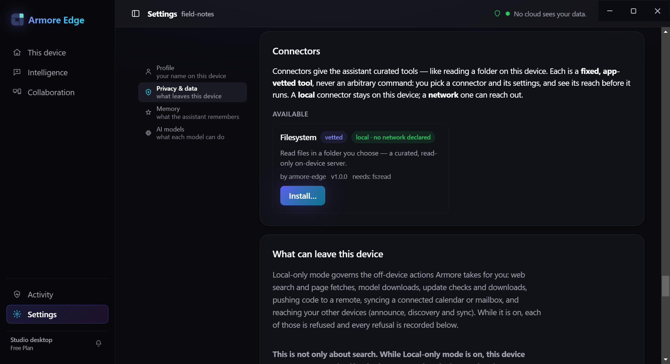This screenshot has width=670, height=364.
Task: Click the Connectors heading
Action: 296,51
